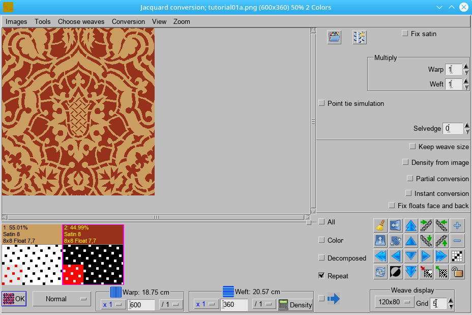Open the Weft x 1 multiplier dropdown
Viewport: 472px width, 315px height.
coord(206,304)
